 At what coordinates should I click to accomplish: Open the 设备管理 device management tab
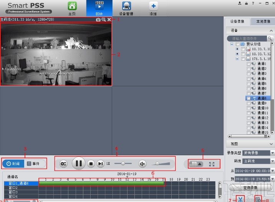tap(126, 8)
